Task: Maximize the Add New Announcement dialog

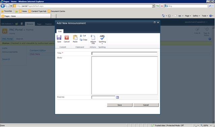Action: 155,23
